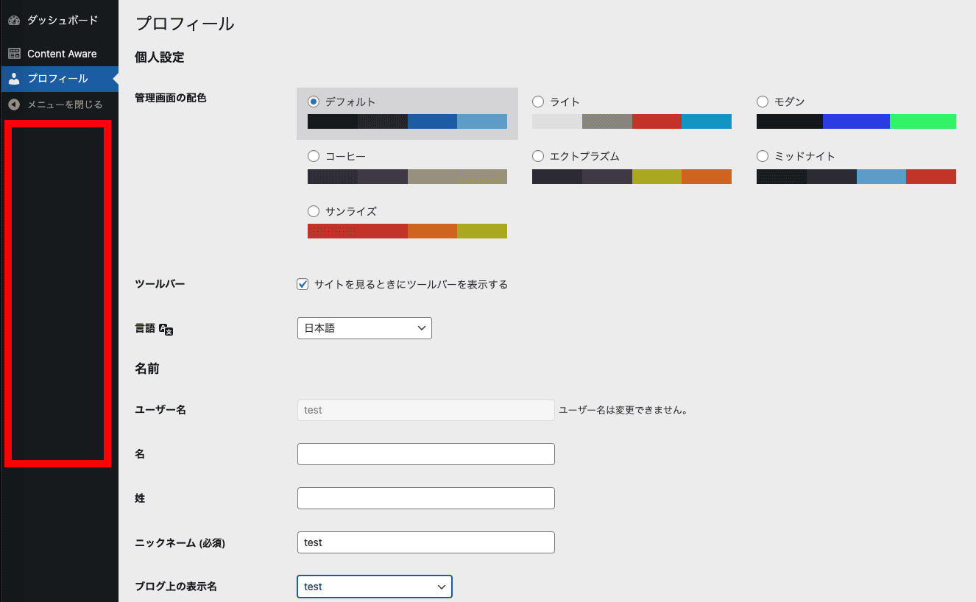This screenshot has width=976, height=602.
Task: Collapse the admin menu using the arrow icon
Action: (13, 105)
